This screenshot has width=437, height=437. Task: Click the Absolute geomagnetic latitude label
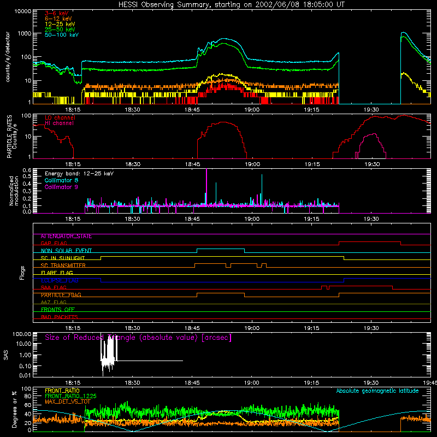377,391
